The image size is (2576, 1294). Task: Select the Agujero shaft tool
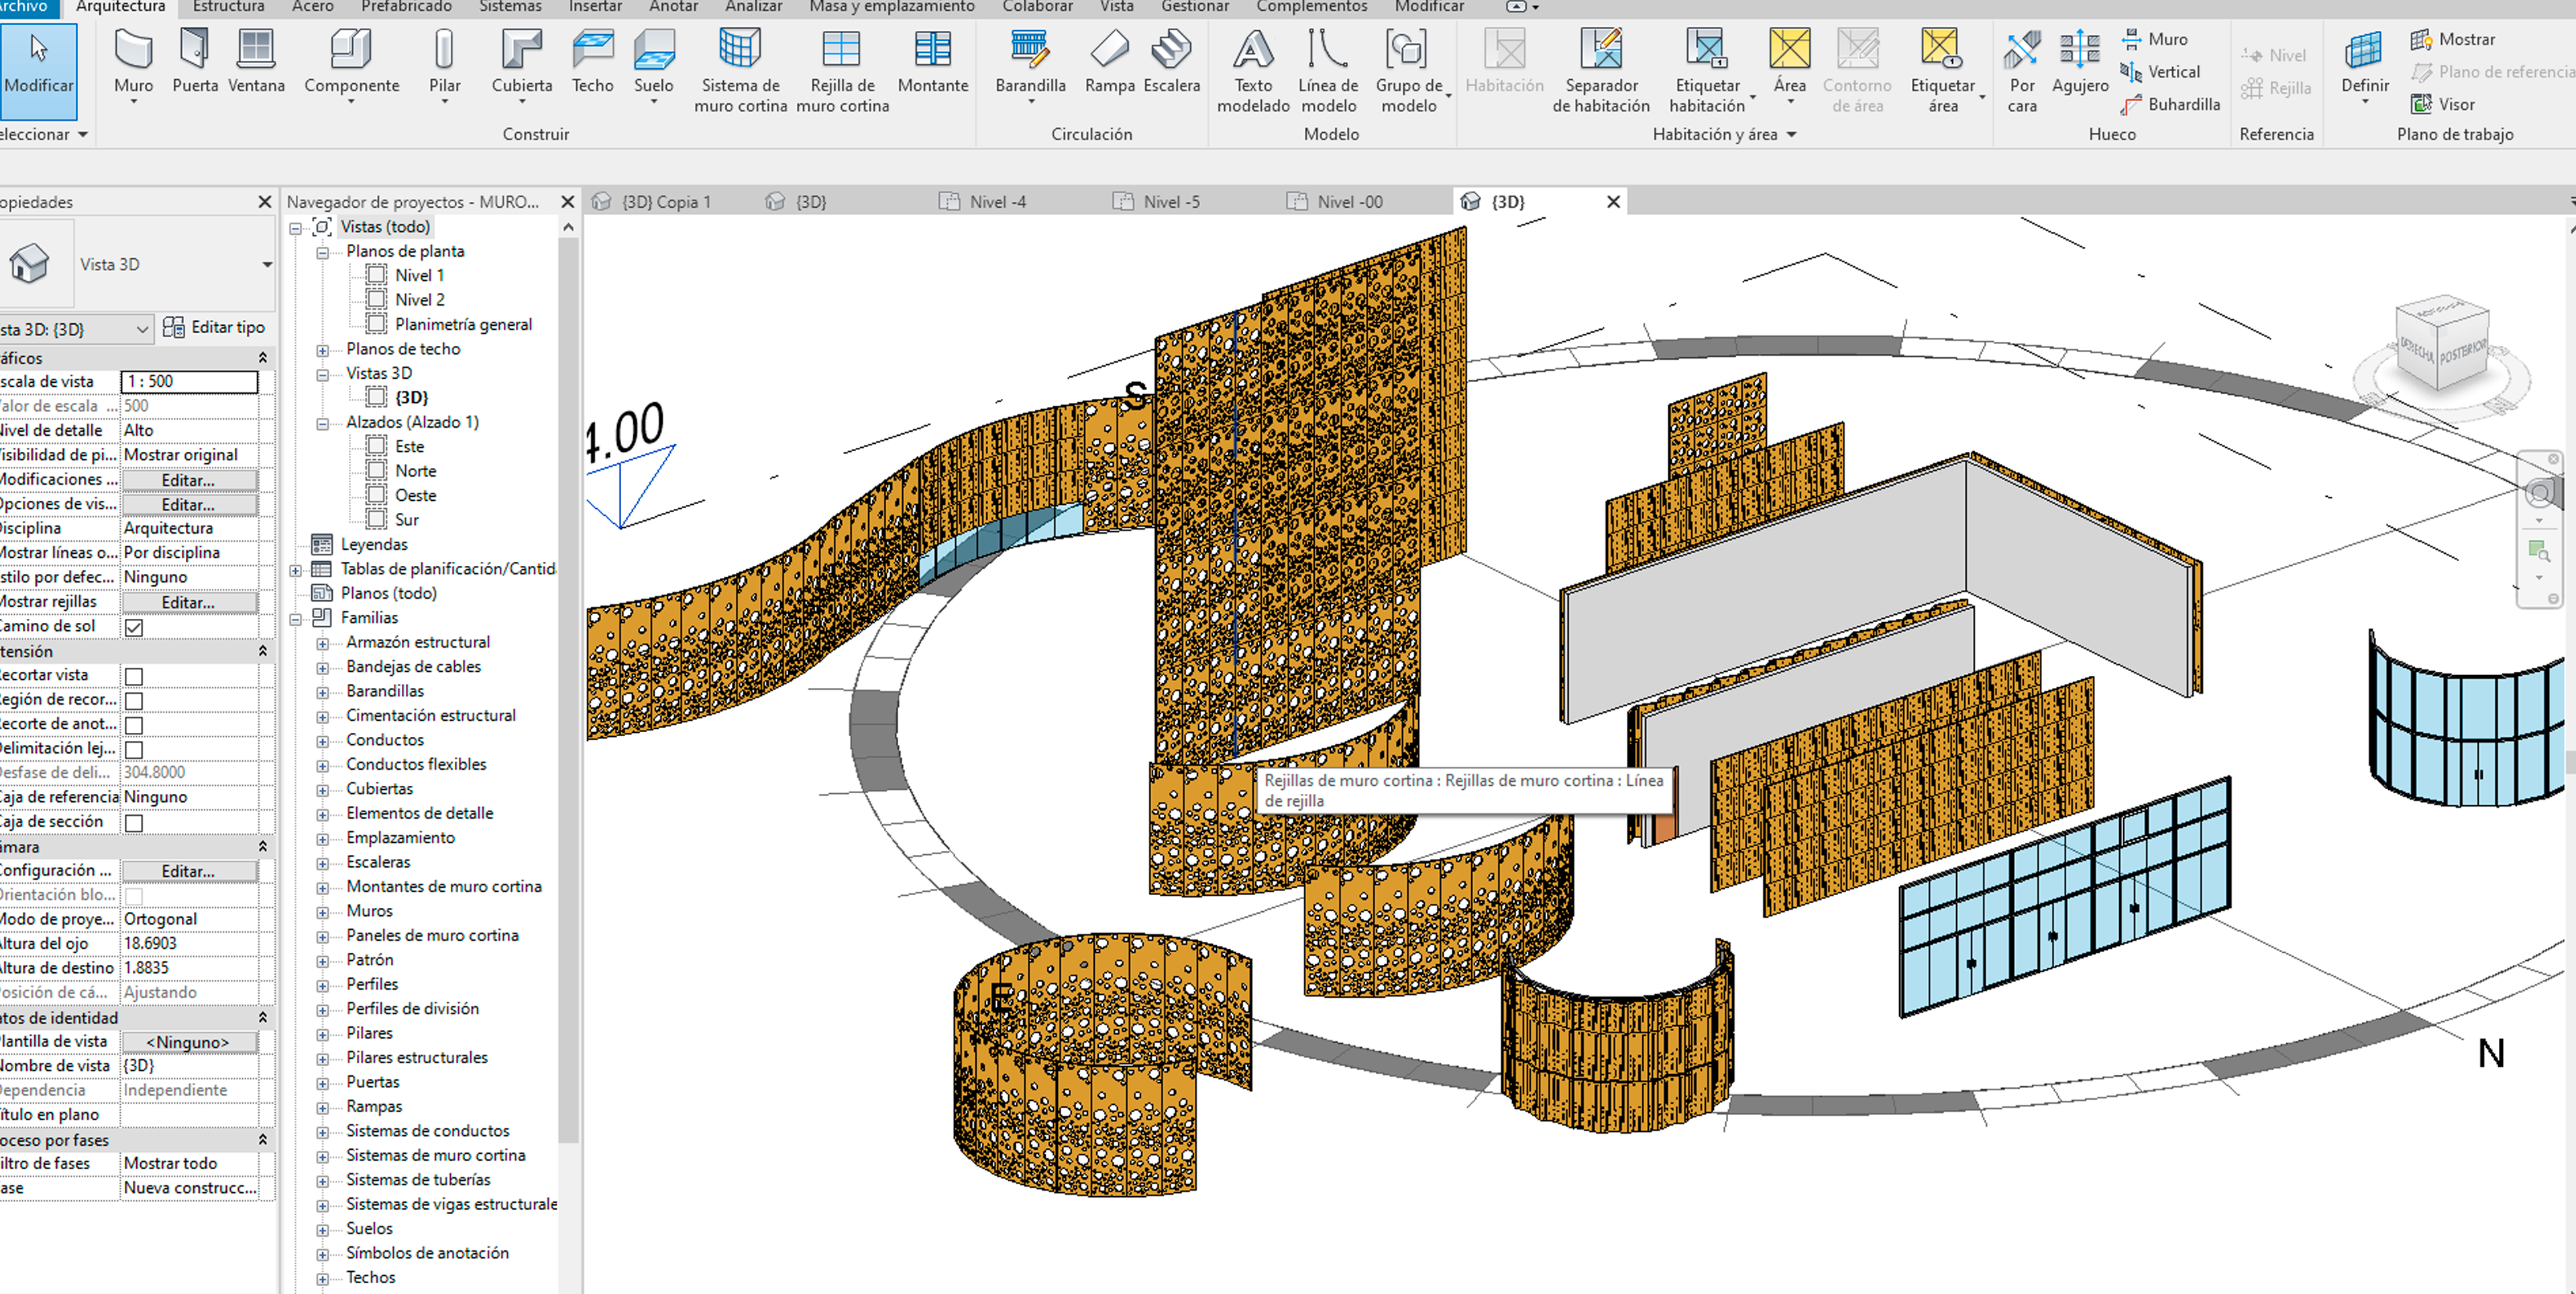coord(2079,62)
